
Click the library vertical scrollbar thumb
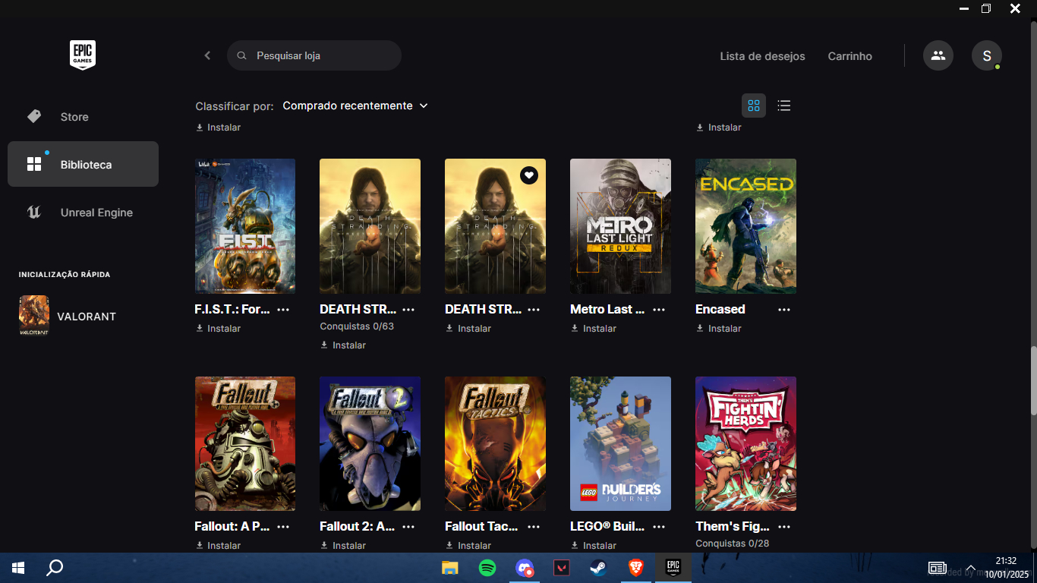(x=1033, y=380)
